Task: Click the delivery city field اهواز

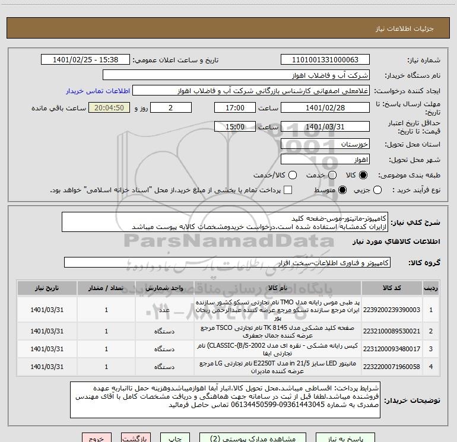Action: point(325,160)
